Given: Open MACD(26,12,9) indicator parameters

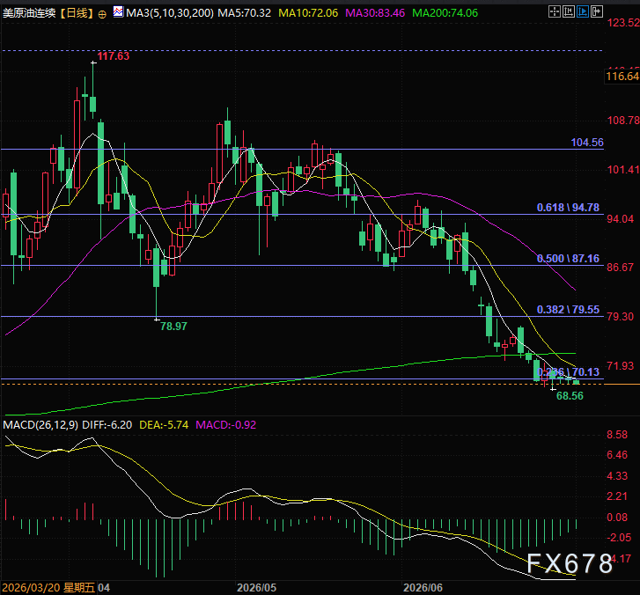Looking at the screenshot, I should (40, 425).
